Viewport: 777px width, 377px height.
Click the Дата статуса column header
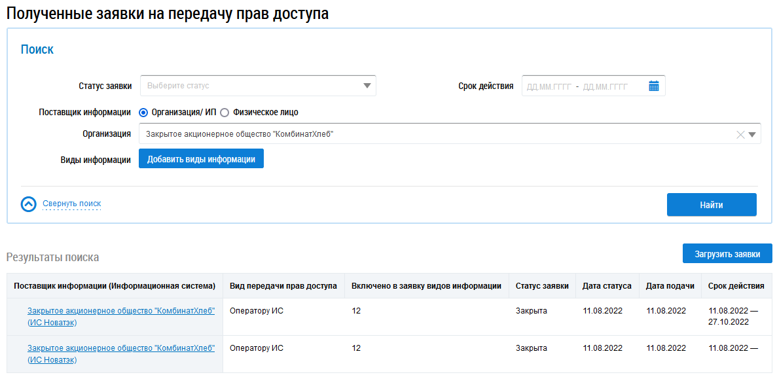(x=607, y=286)
